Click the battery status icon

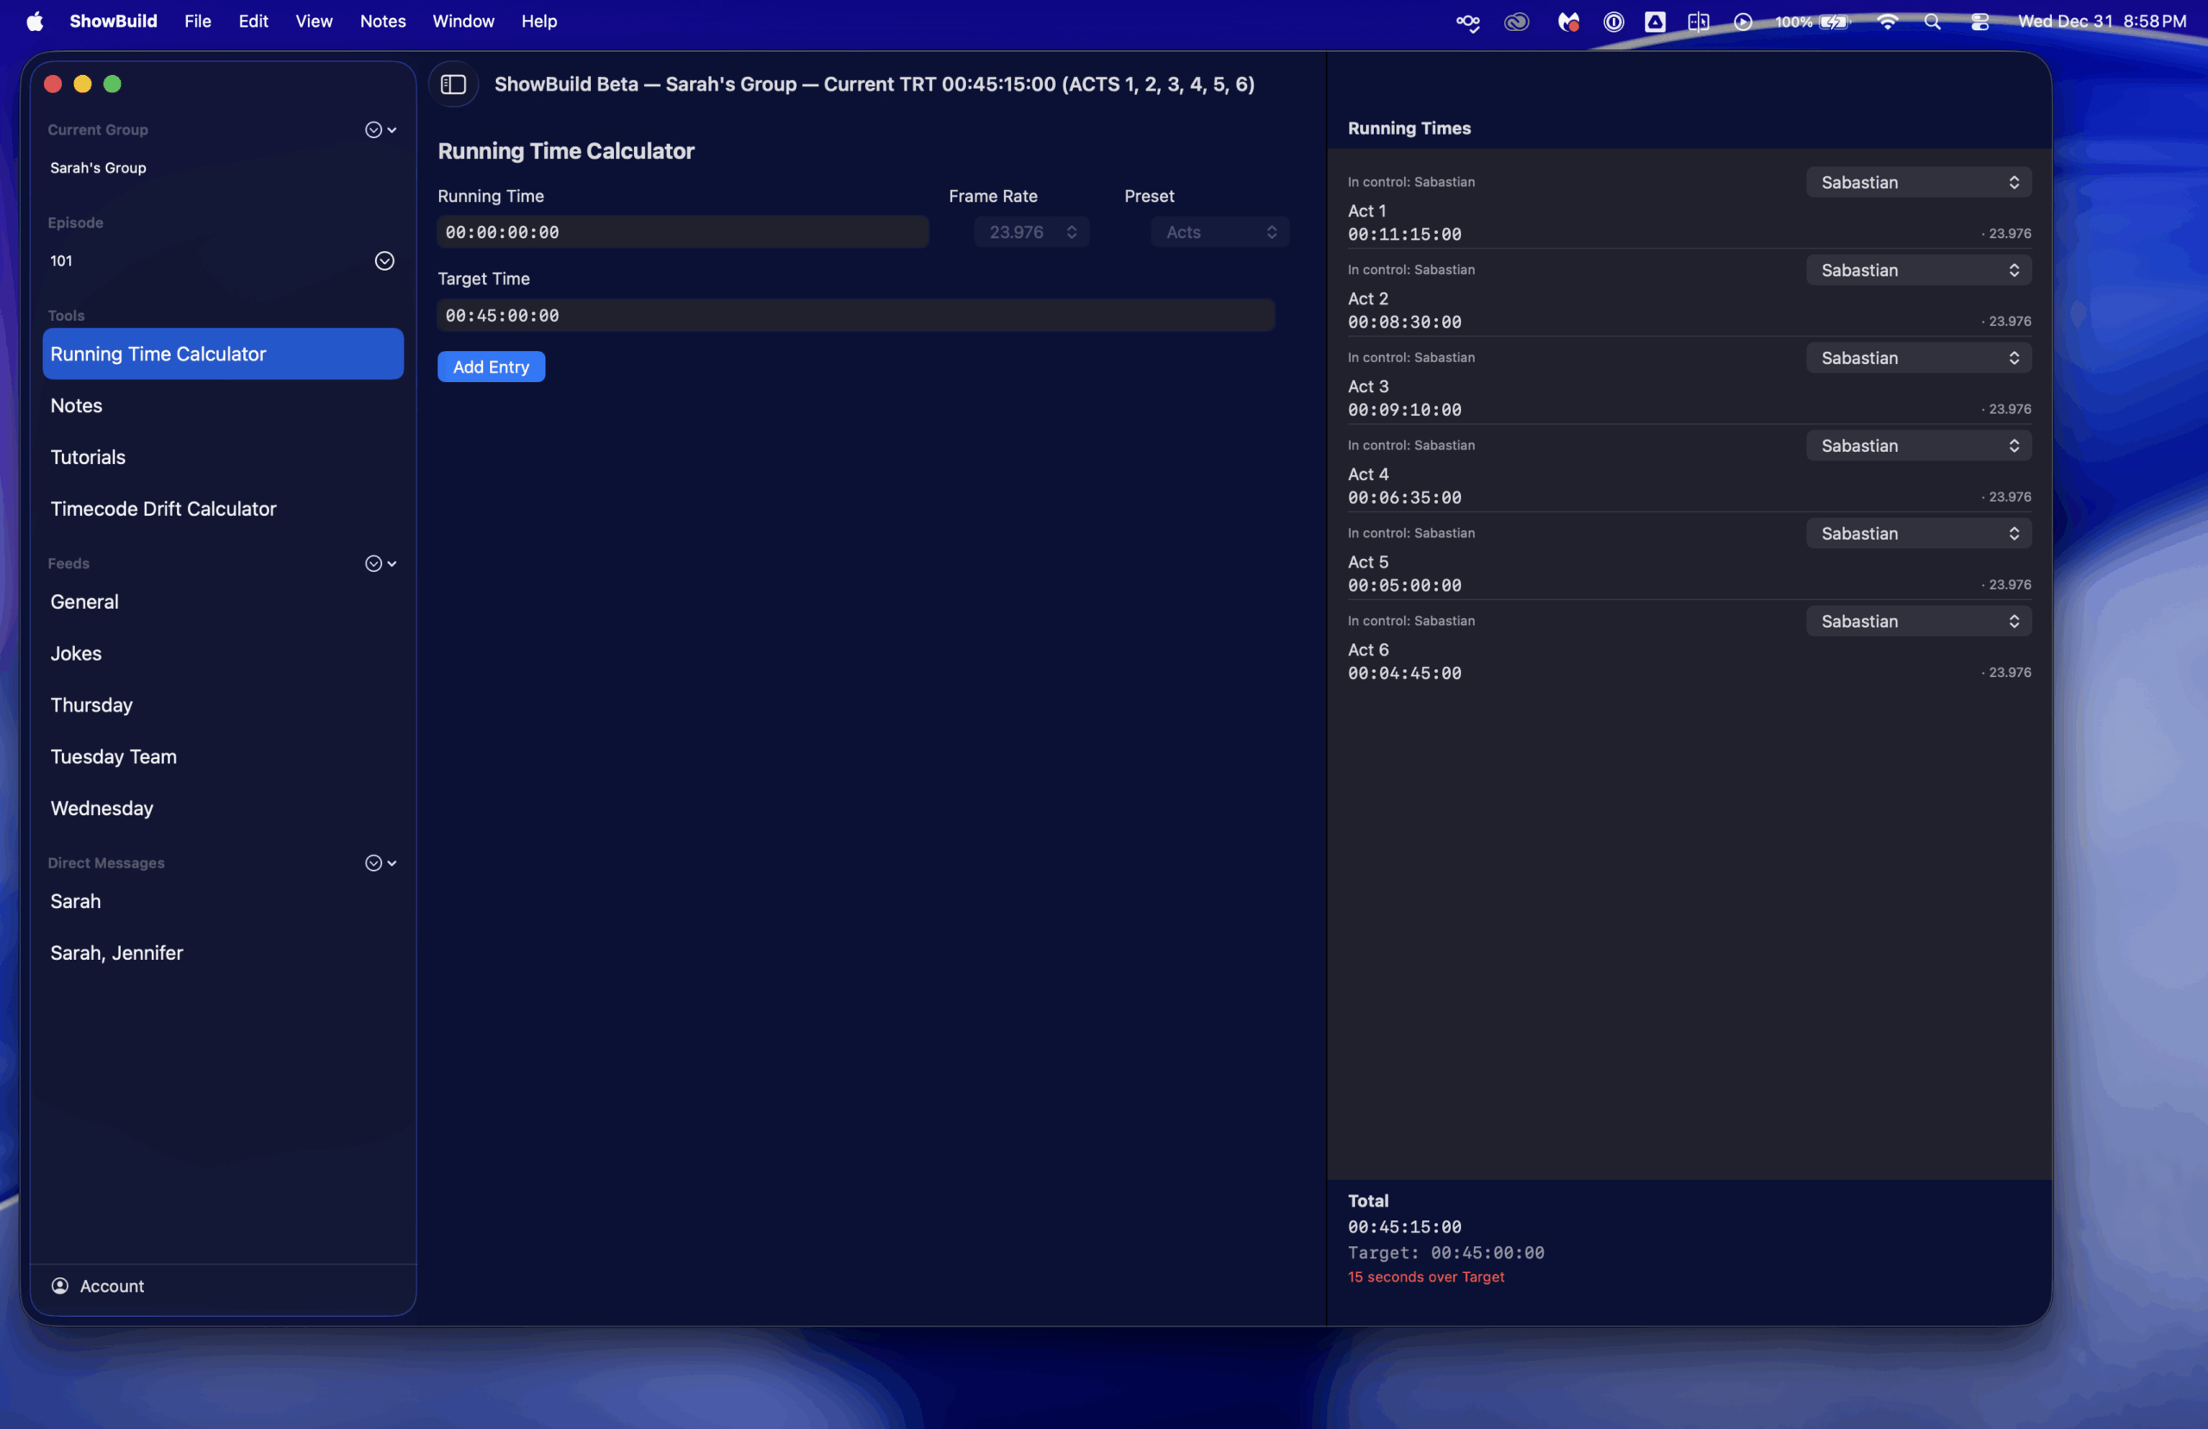pos(1833,22)
